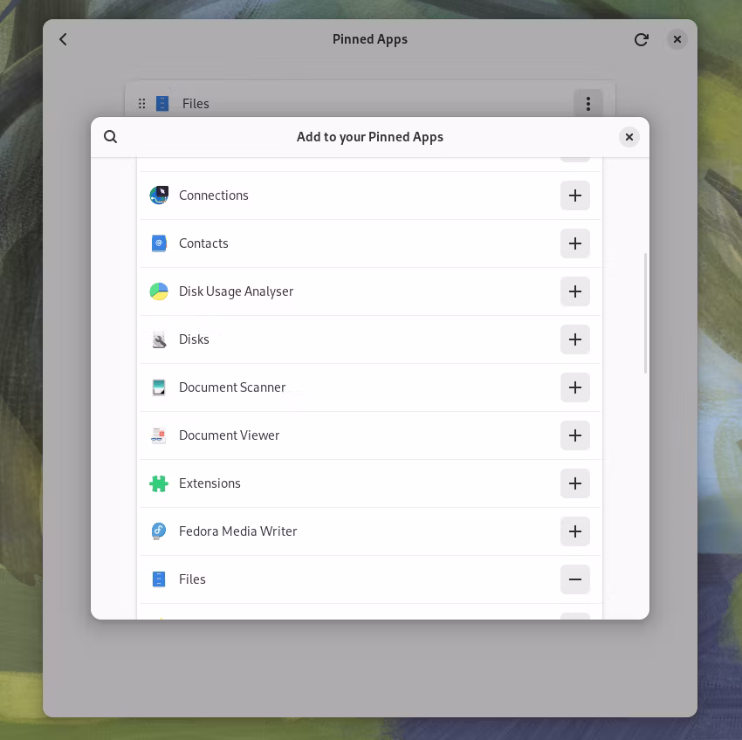The image size is (742, 740).
Task: Go back from Pinned Apps page
Action: coord(64,39)
